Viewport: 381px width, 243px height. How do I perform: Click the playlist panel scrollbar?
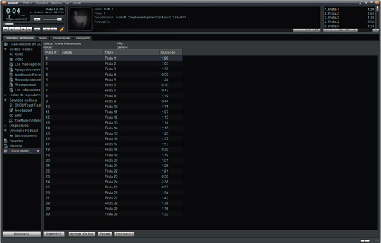(x=377, y=18)
